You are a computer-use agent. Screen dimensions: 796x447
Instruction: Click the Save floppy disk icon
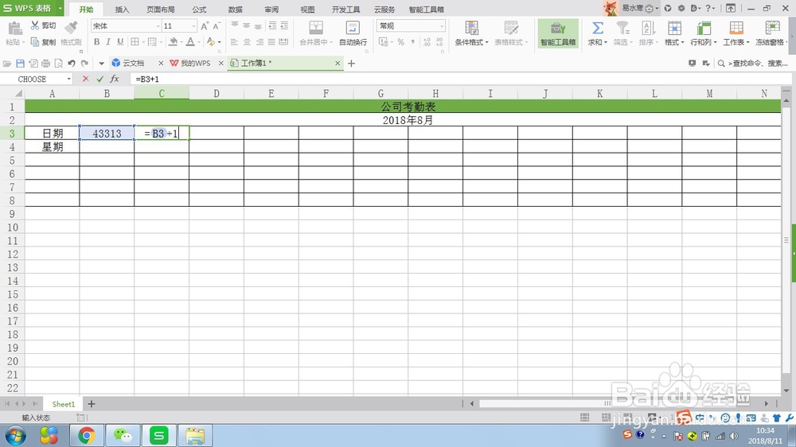(x=21, y=64)
